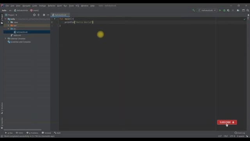The height and width of the screenshot is (141, 250).
Task: Open Project panel gear options
Action: tap(44, 15)
